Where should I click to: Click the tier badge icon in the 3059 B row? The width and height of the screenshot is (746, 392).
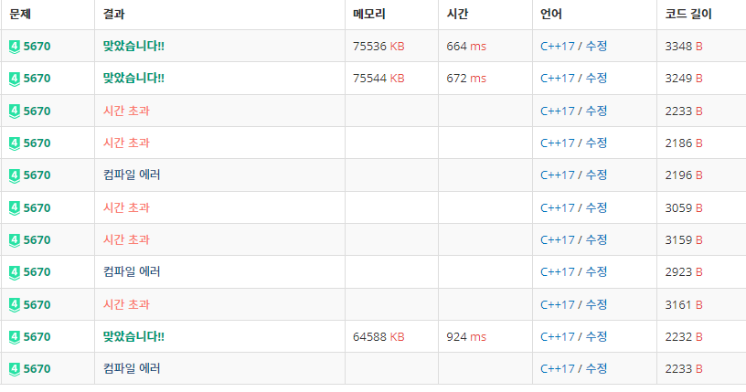[15, 208]
